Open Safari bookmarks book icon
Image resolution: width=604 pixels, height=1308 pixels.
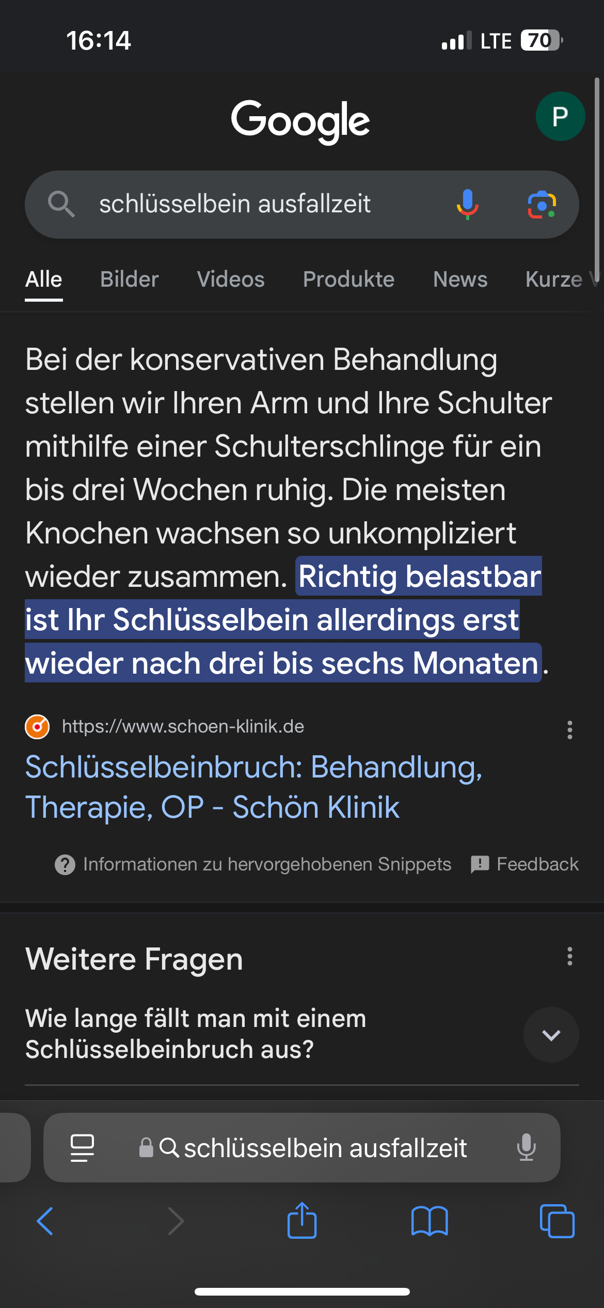click(x=430, y=1221)
